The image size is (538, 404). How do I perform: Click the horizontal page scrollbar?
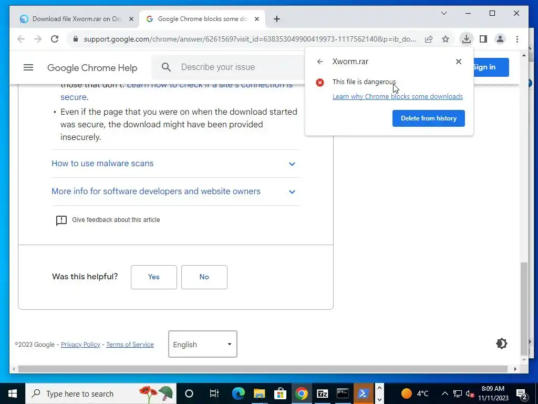pyautogui.click(x=263, y=369)
